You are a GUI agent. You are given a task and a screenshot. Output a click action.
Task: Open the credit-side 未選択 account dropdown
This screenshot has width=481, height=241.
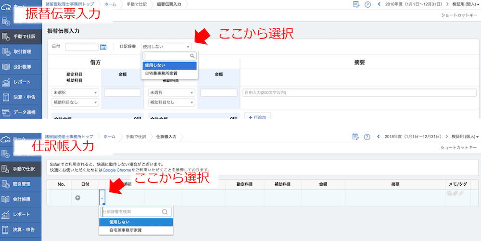[x=172, y=92]
